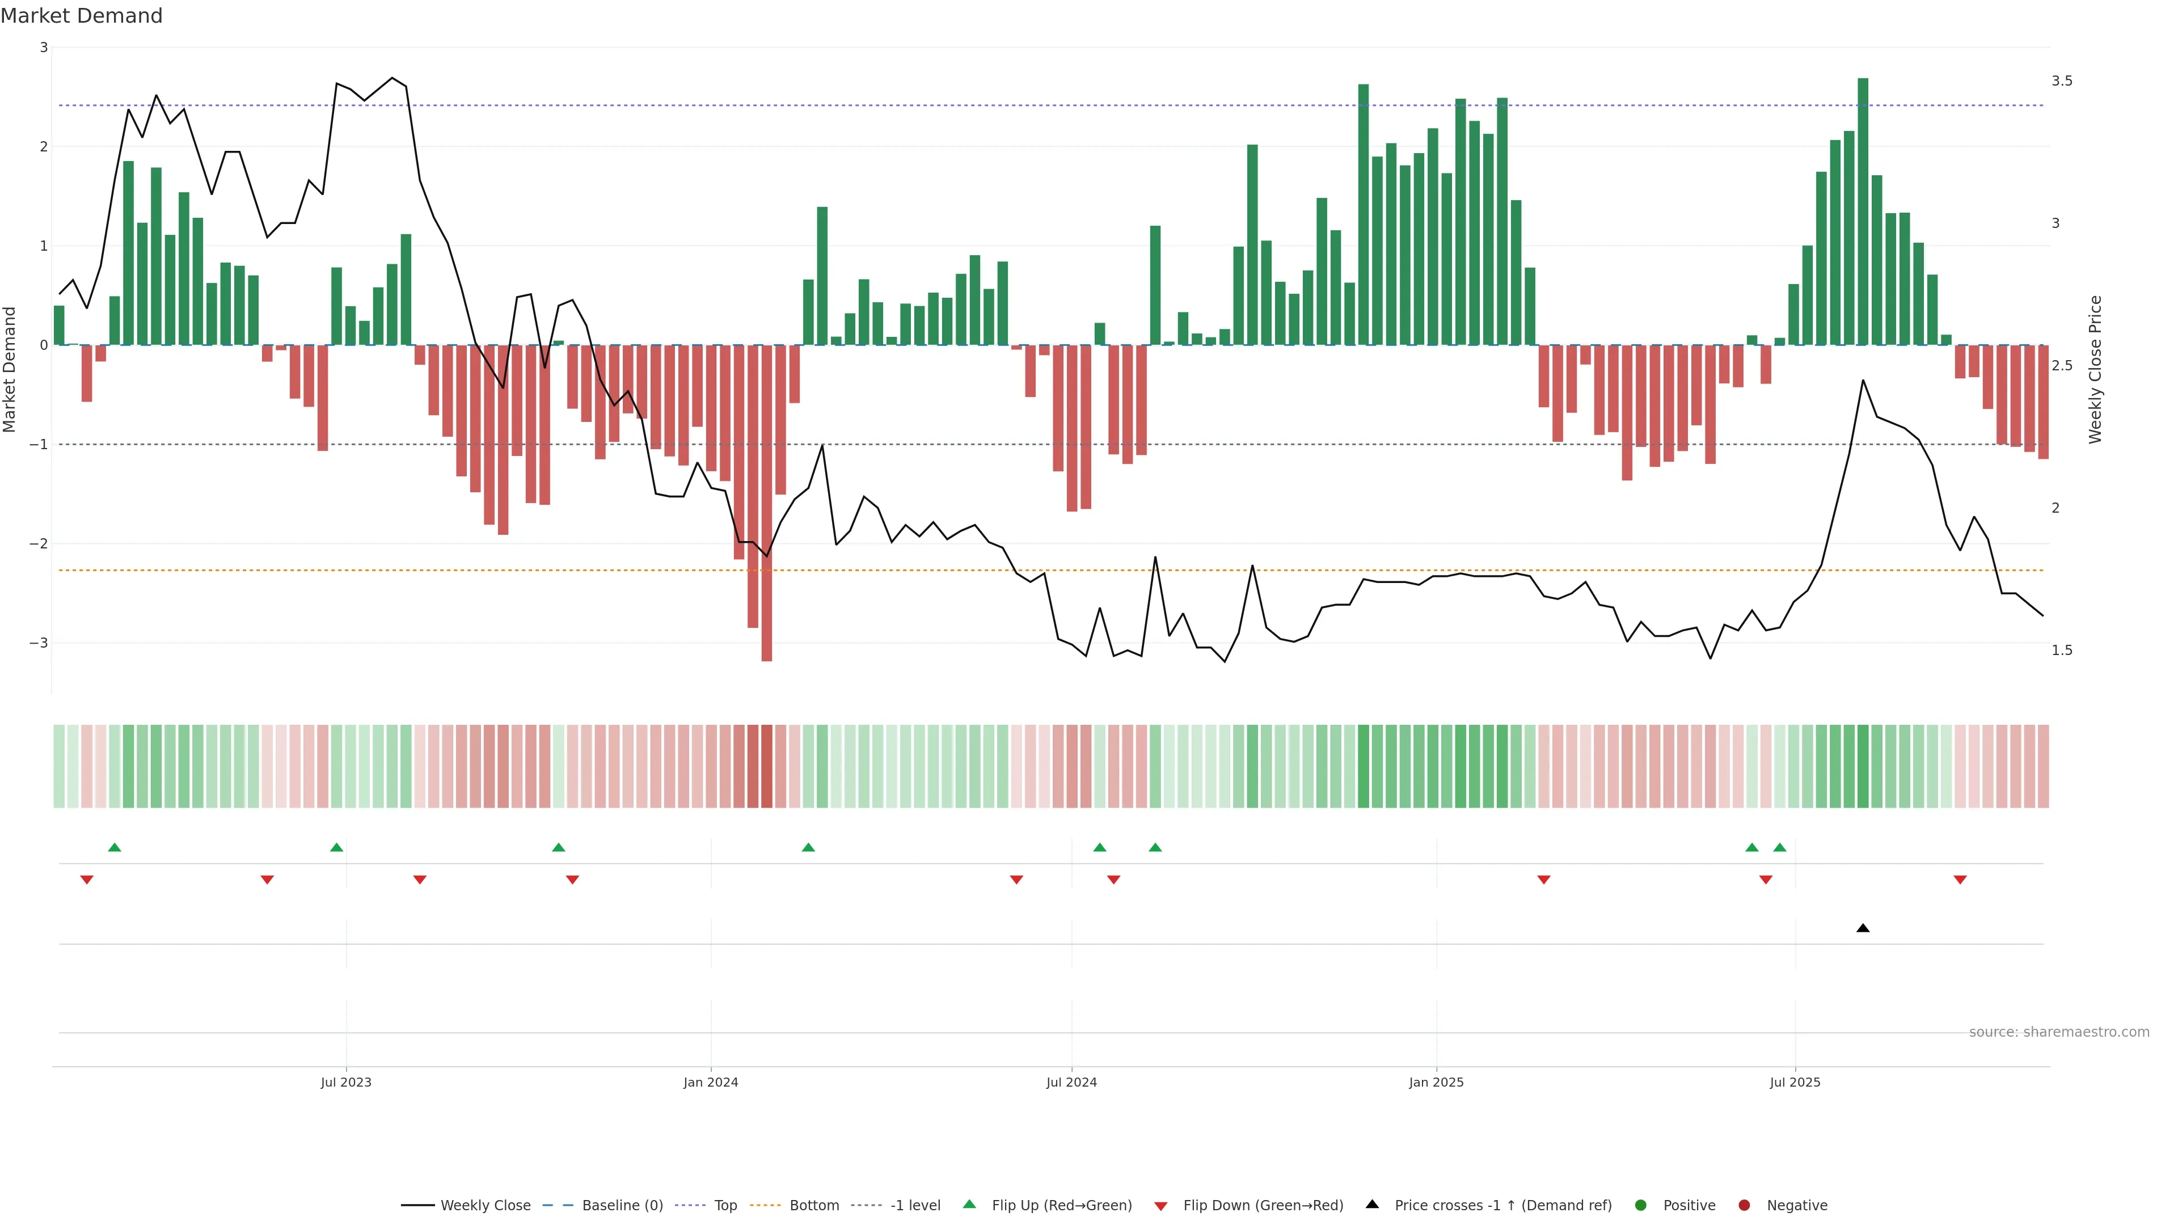This screenshot has width=2178, height=1225.
Task: Click the Jul 2024 x-axis label
Action: (1071, 1082)
